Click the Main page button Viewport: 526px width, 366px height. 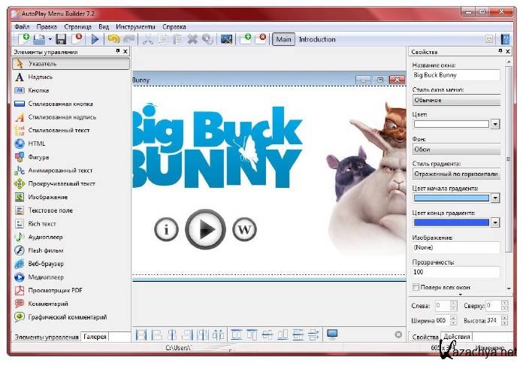coord(283,39)
